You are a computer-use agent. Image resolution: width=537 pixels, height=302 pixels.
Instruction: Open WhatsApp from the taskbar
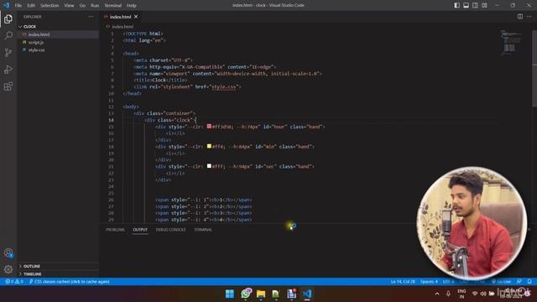(x=246, y=294)
